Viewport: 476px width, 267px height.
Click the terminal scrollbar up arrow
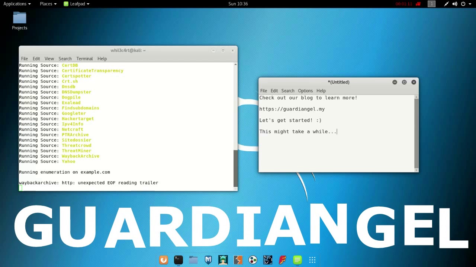tap(235, 65)
